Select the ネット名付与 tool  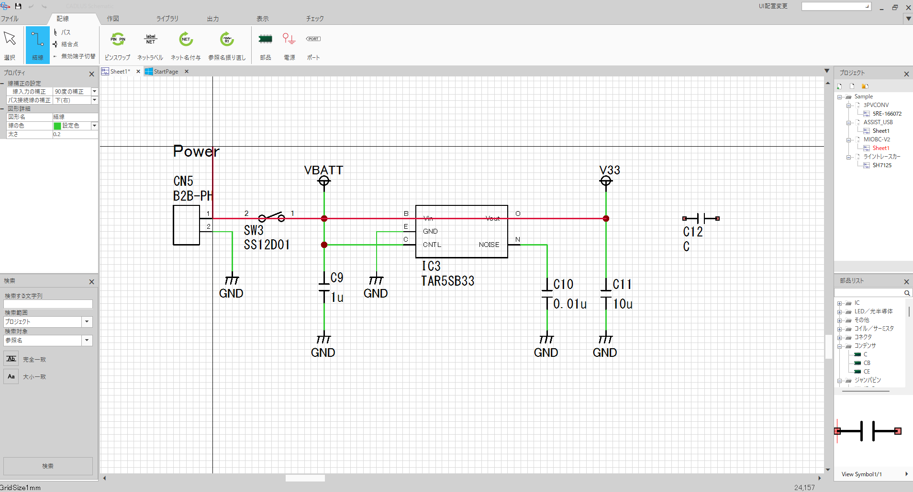[x=186, y=45]
